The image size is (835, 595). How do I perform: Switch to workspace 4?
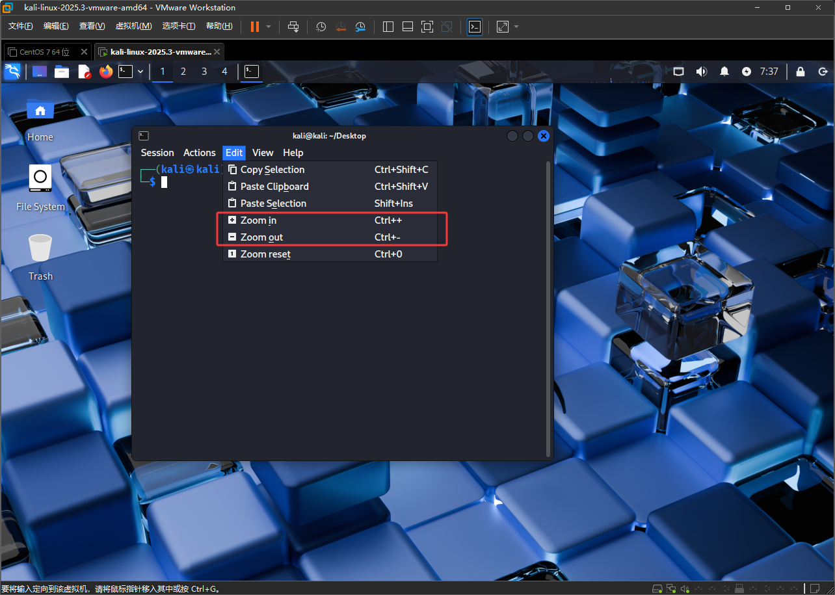click(225, 72)
